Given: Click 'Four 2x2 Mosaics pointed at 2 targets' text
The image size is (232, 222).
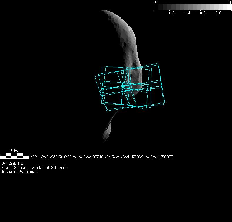Looking at the screenshot, I should point(34,168).
